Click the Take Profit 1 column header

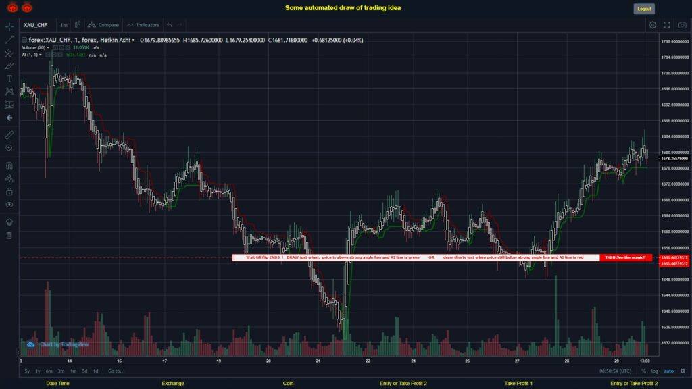tap(518, 384)
